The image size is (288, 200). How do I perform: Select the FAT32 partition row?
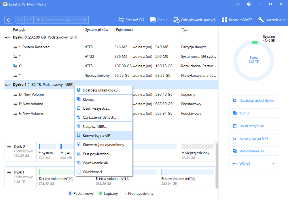pos(111,56)
